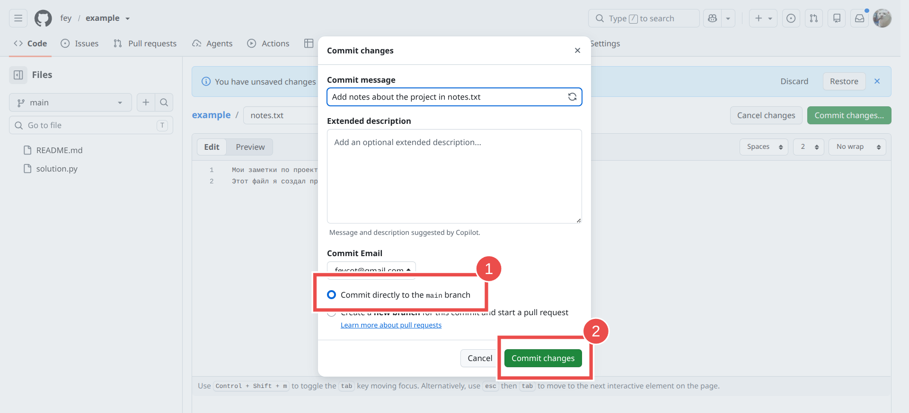Open the Spaces indent mode dropdown

tap(764, 147)
